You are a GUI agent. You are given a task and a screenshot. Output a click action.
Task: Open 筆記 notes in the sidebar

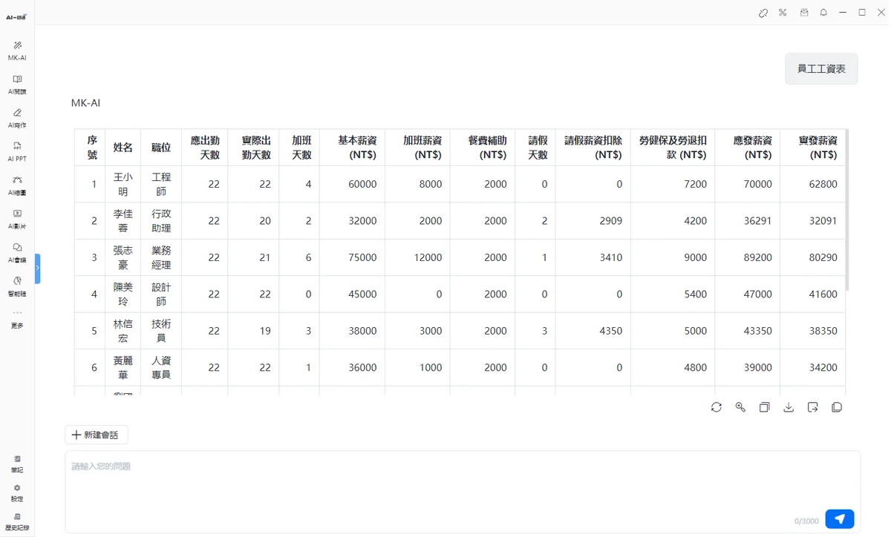coord(17,464)
